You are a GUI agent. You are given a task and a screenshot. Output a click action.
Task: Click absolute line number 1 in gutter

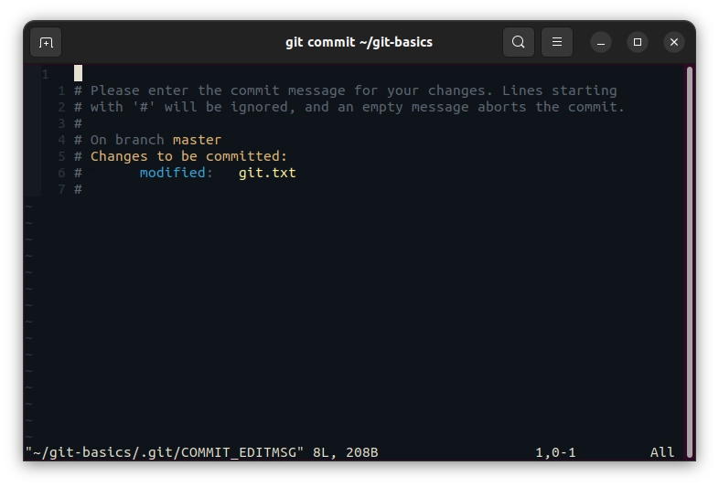pos(45,74)
